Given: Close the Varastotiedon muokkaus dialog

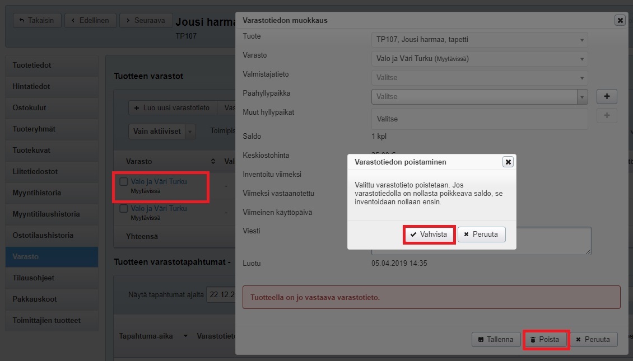Looking at the screenshot, I should 620,20.
